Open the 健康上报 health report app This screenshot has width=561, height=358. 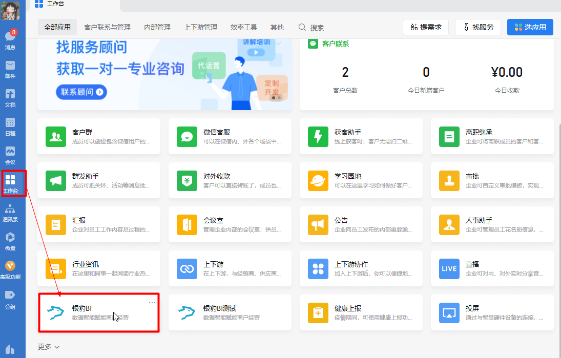click(x=361, y=313)
